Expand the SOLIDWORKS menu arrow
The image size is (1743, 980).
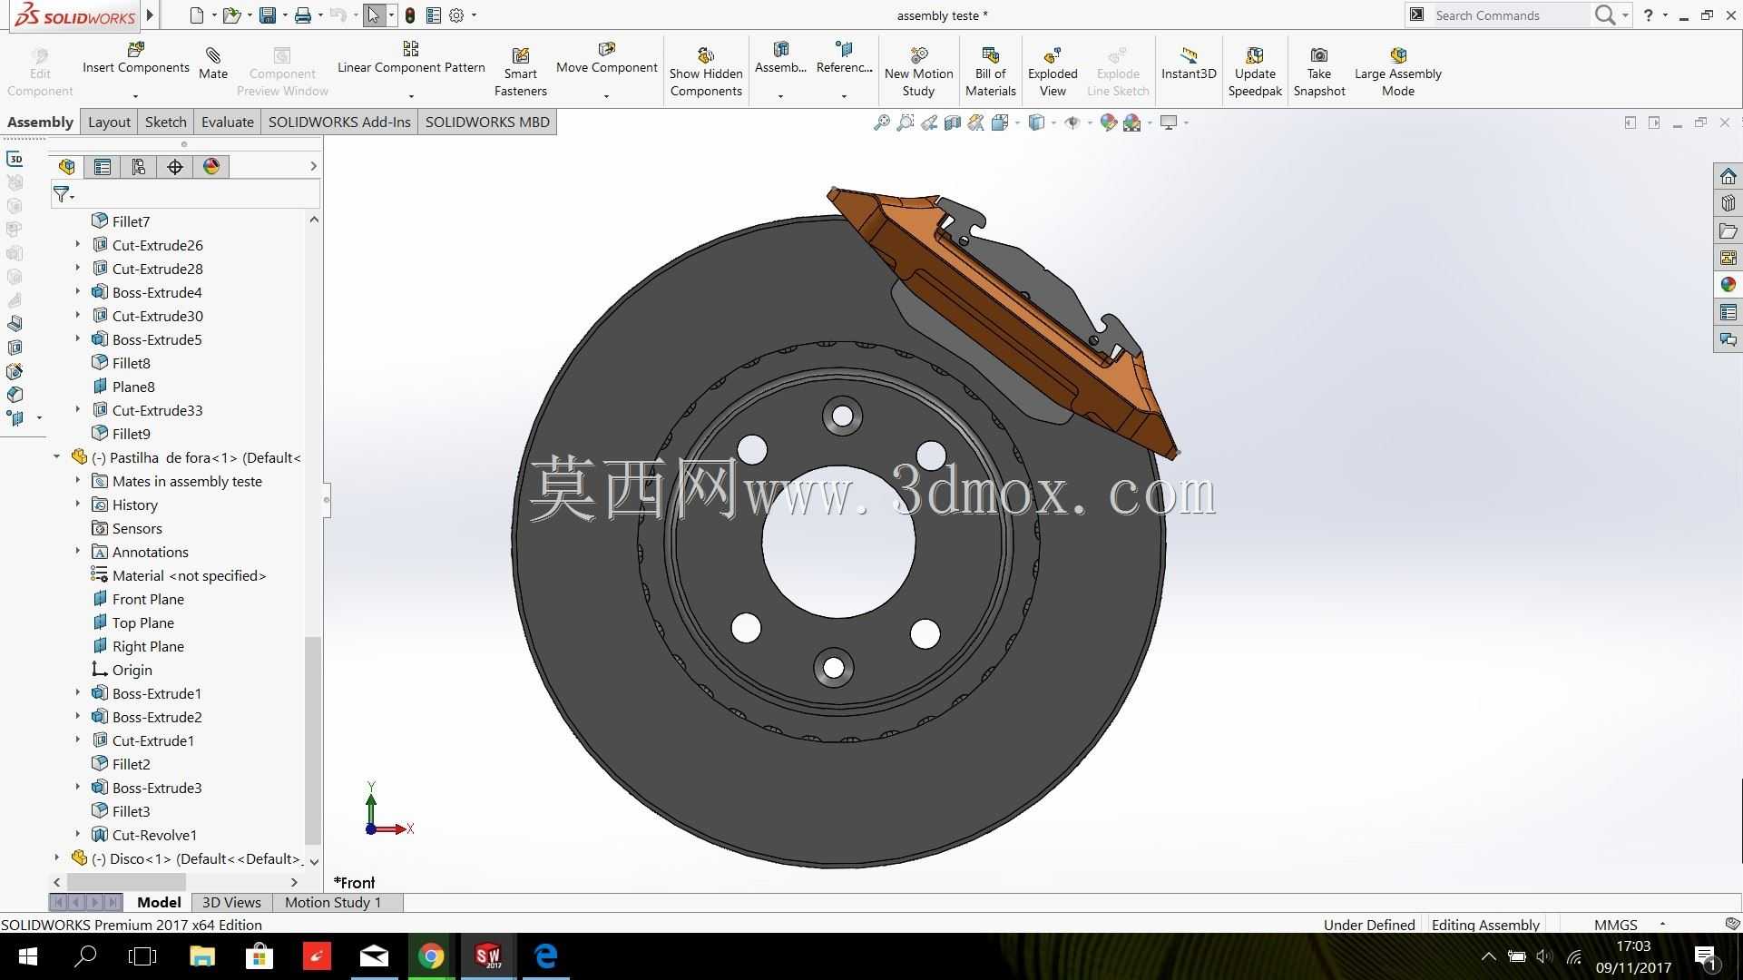click(x=150, y=15)
